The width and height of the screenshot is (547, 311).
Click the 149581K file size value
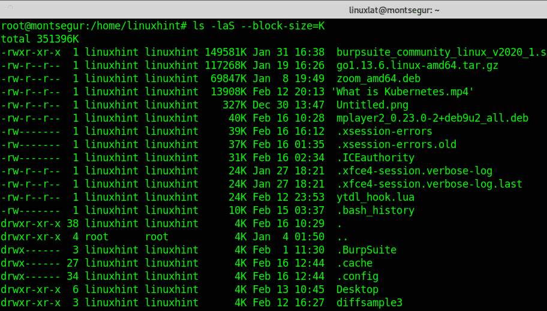(226, 52)
